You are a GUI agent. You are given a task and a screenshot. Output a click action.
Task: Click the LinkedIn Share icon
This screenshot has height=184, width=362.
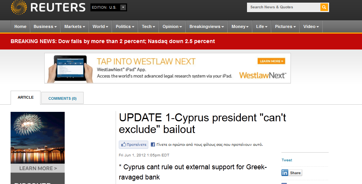click(x=292, y=173)
